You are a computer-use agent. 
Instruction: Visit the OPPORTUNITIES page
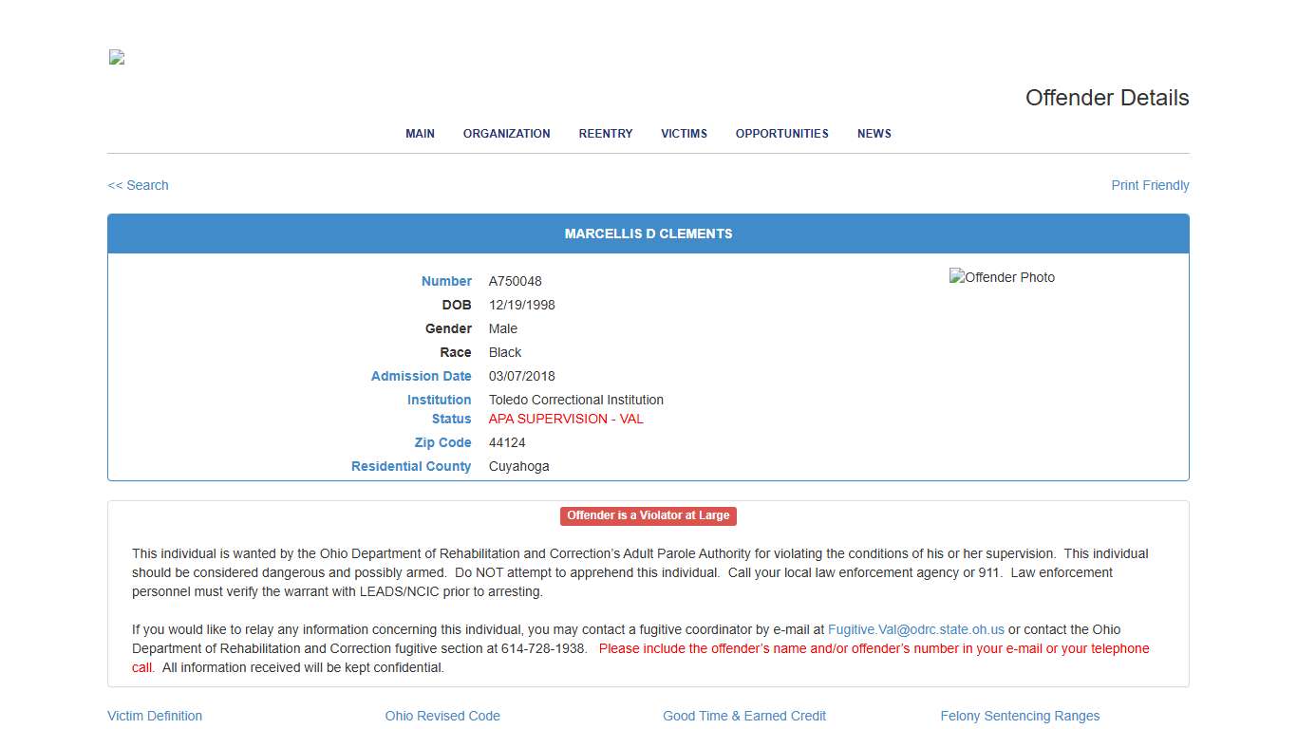(781, 134)
